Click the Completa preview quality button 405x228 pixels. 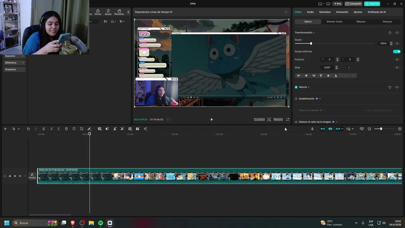click(259, 119)
